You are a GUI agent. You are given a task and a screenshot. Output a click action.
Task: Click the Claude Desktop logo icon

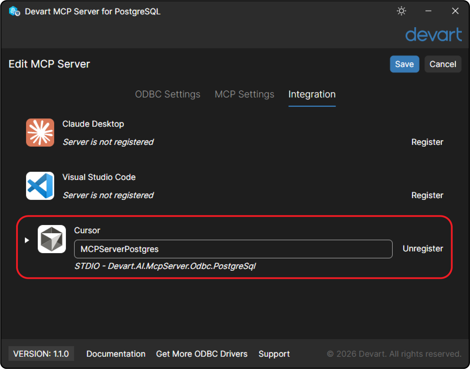(x=40, y=133)
